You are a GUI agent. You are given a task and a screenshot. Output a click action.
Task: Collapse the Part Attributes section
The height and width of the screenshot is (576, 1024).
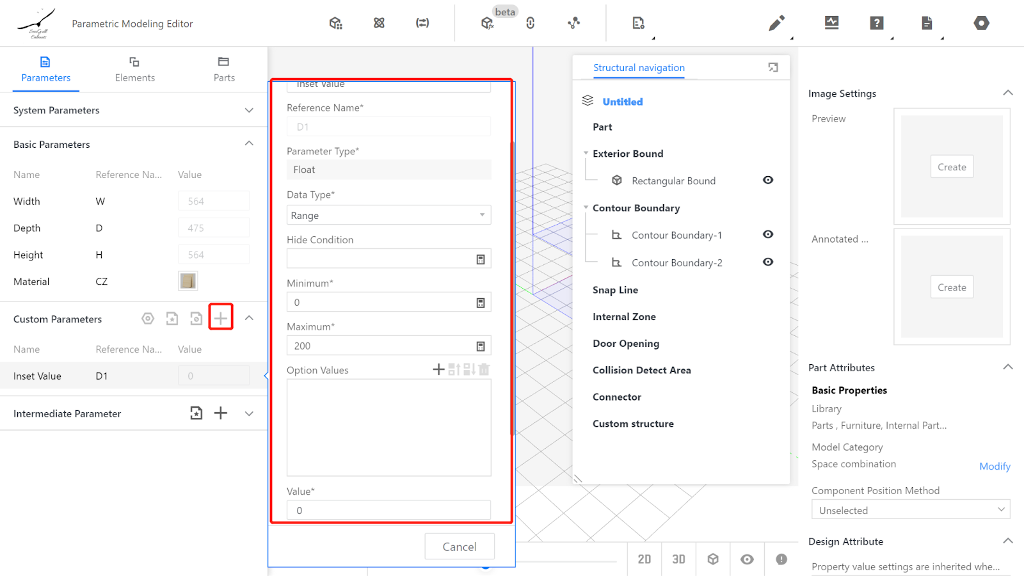pos(1008,367)
